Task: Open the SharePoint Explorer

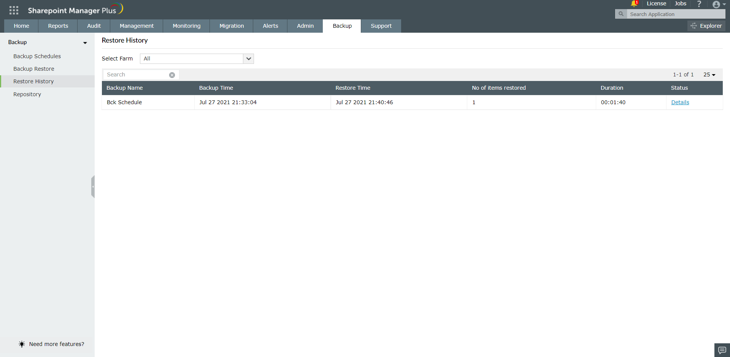Action: [706, 26]
